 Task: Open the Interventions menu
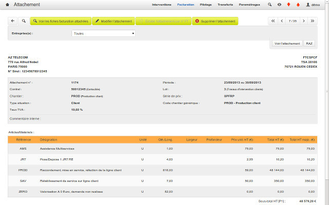tap(161, 5)
